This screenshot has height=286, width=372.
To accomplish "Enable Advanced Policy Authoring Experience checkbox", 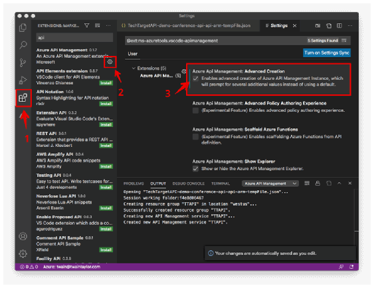I will (195, 110).
